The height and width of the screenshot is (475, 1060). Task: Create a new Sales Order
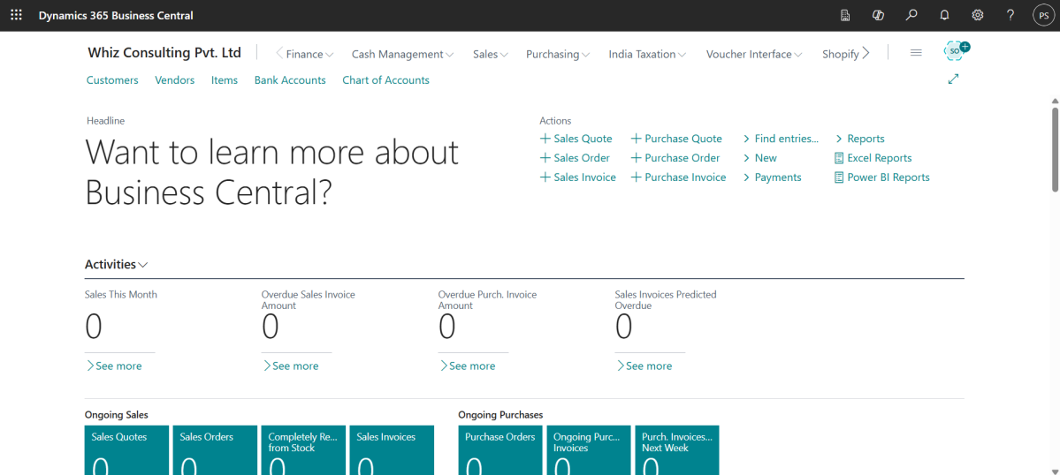pos(575,158)
